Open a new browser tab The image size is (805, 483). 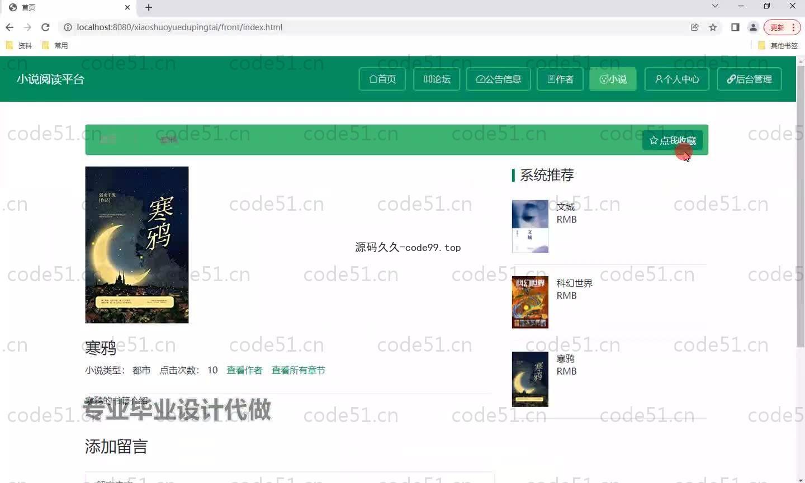(x=149, y=7)
